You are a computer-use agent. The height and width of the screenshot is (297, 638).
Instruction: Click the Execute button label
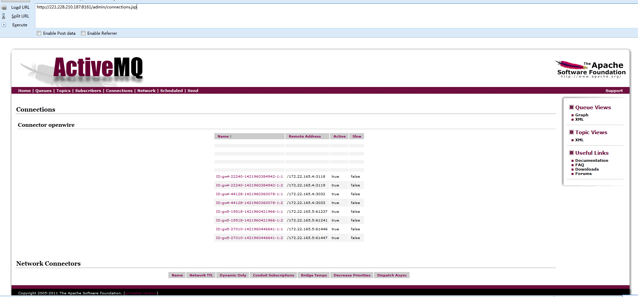pyautogui.click(x=20, y=25)
